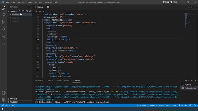This screenshot has height=111, width=198.
Task: Open the Run and Debug view
Action: coord(3,29)
